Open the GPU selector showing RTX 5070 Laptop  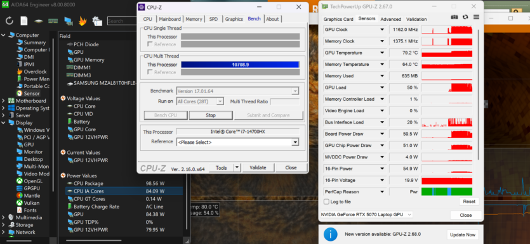coord(366,215)
